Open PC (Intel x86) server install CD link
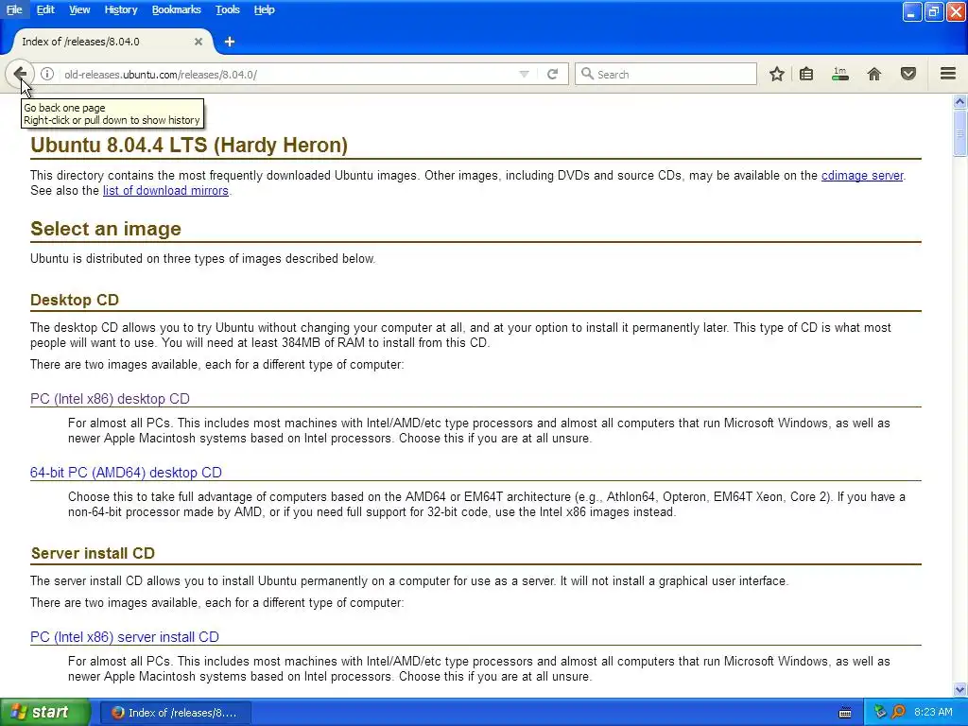Image resolution: width=968 pixels, height=726 pixels. pyautogui.click(x=125, y=636)
